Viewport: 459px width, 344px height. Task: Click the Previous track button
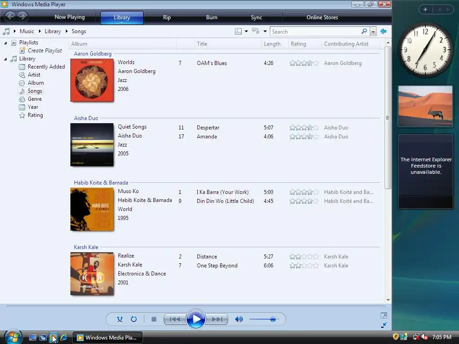point(175,319)
